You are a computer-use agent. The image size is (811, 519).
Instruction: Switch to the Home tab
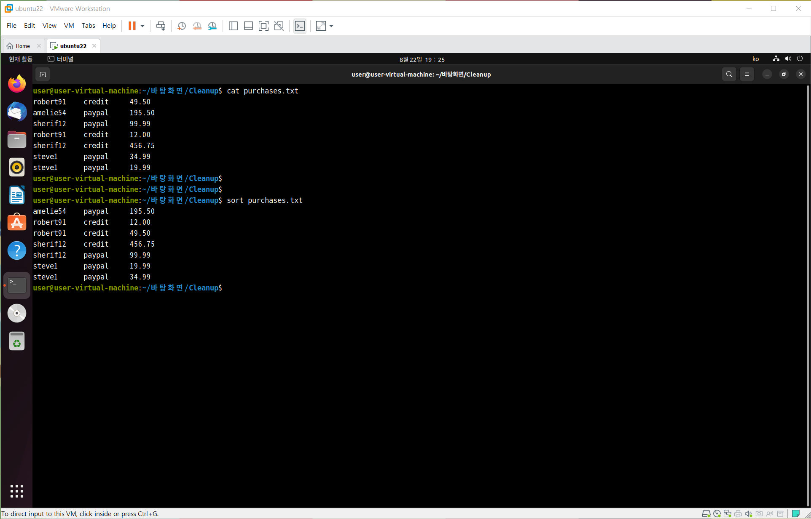(23, 46)
